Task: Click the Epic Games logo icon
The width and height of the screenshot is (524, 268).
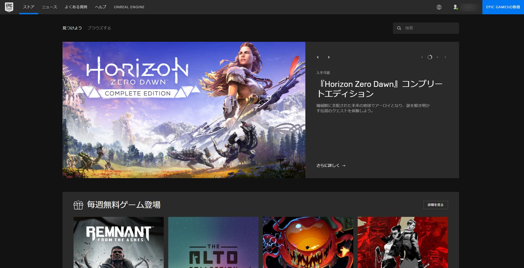Action: [9, 7]
